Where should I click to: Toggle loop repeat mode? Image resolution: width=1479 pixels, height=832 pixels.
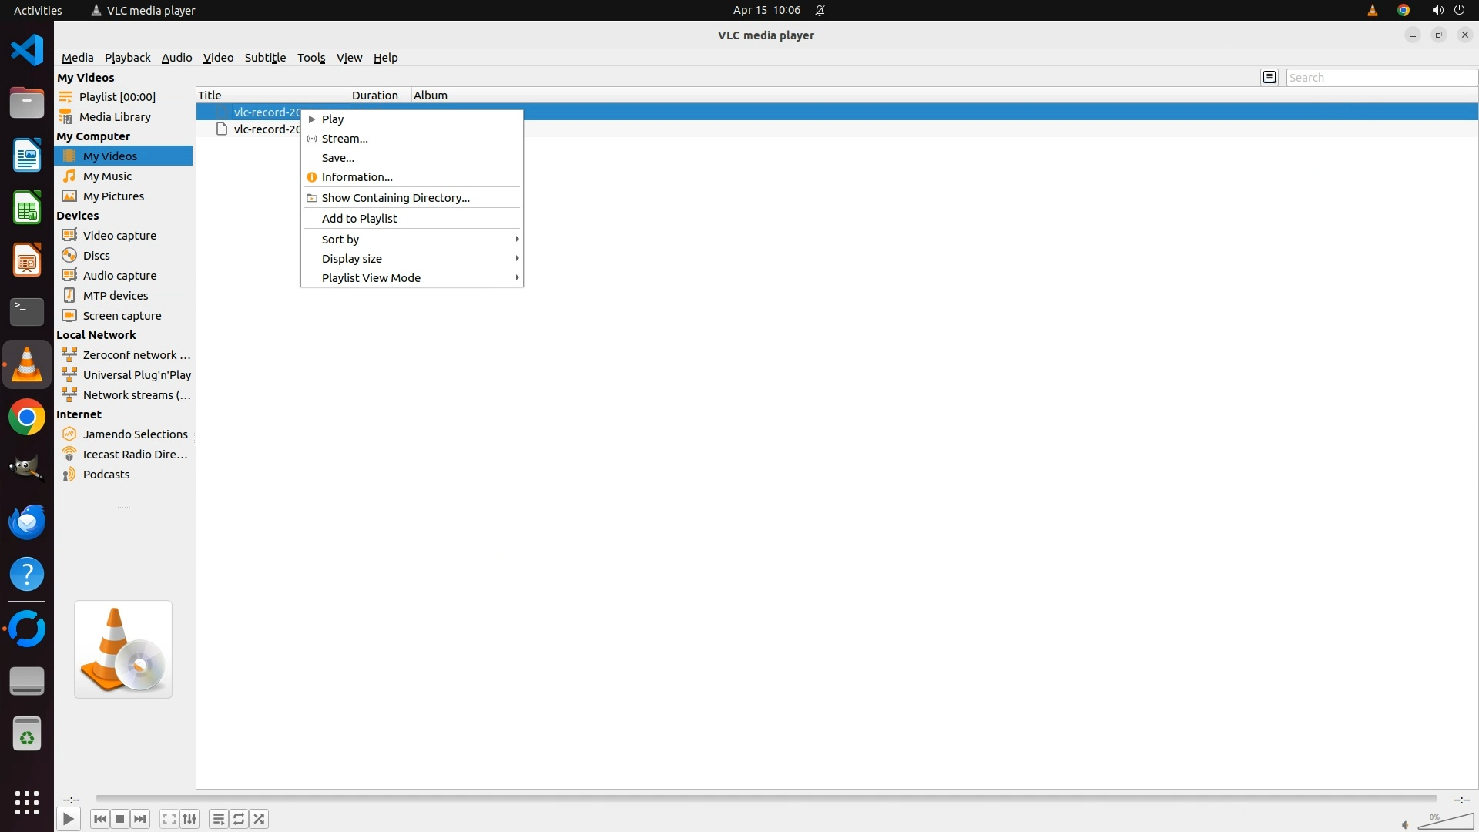click(x=239, y=819)
